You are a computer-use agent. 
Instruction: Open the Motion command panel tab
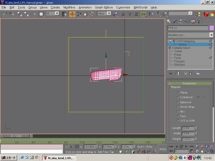(x=187, y=21)
